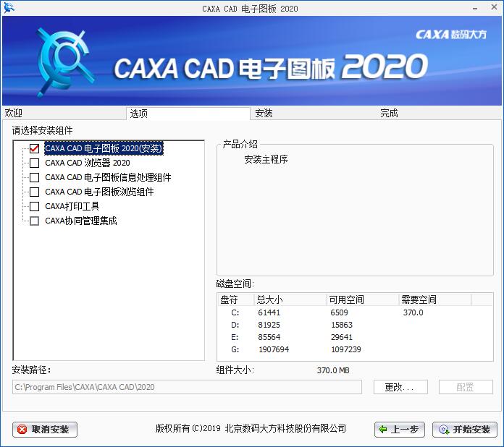Switch to the 欢迎 step tab
The height and width of the screenshot is (447, 504).
[64, 113]
